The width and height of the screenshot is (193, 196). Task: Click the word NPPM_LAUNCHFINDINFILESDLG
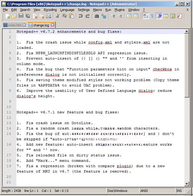65,53
